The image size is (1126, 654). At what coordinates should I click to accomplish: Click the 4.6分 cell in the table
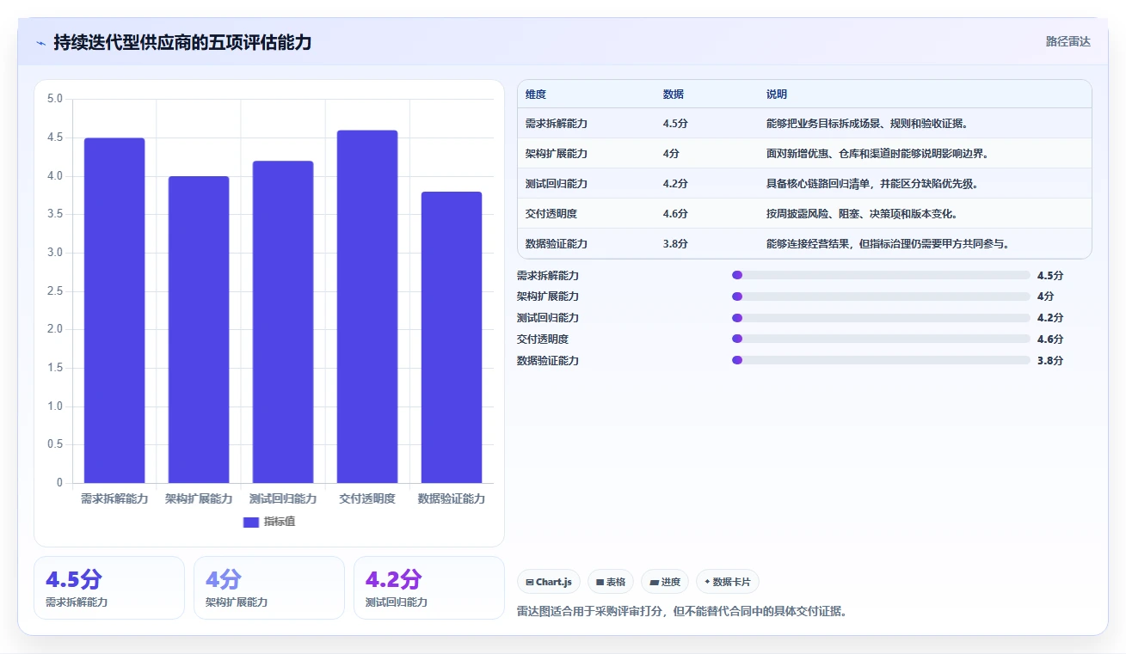[x=675, y=214]
